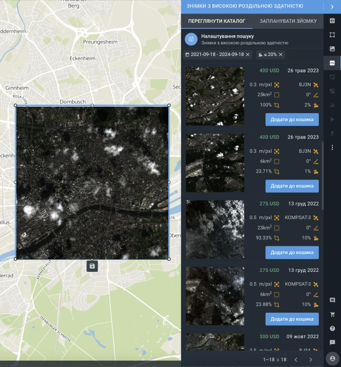The width and height of the screenshot is (341, 367).
Task: Click the cloud cover icon next to 1%
Action: tap(316, 172)
